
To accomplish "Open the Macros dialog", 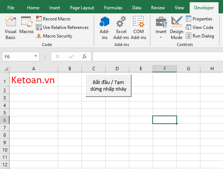I will (x=26, y=25).
